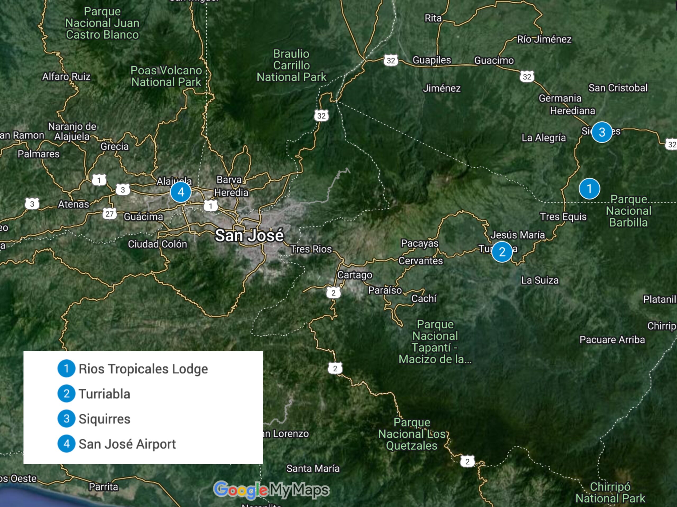Click the Río Jiménez label
This screenshot has width=677, height=507.
544,39
